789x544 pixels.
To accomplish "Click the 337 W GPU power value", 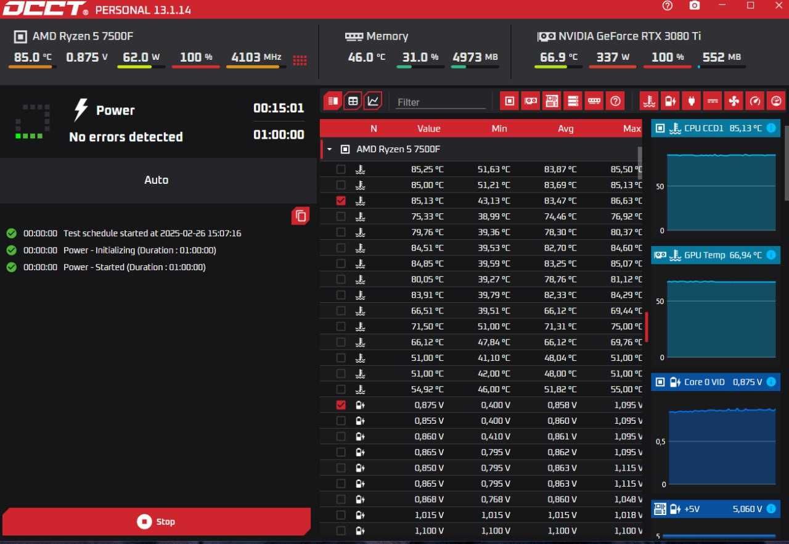I will tap(612, 57).
